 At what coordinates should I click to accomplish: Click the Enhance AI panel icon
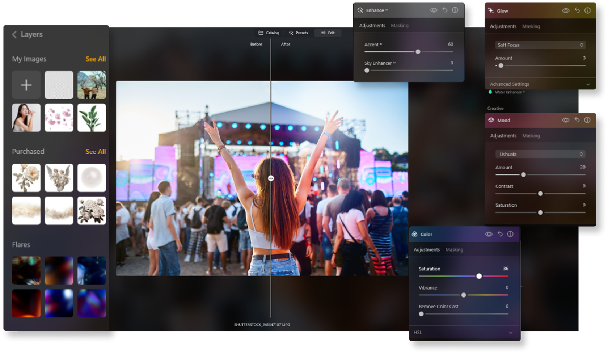(360, 10)
